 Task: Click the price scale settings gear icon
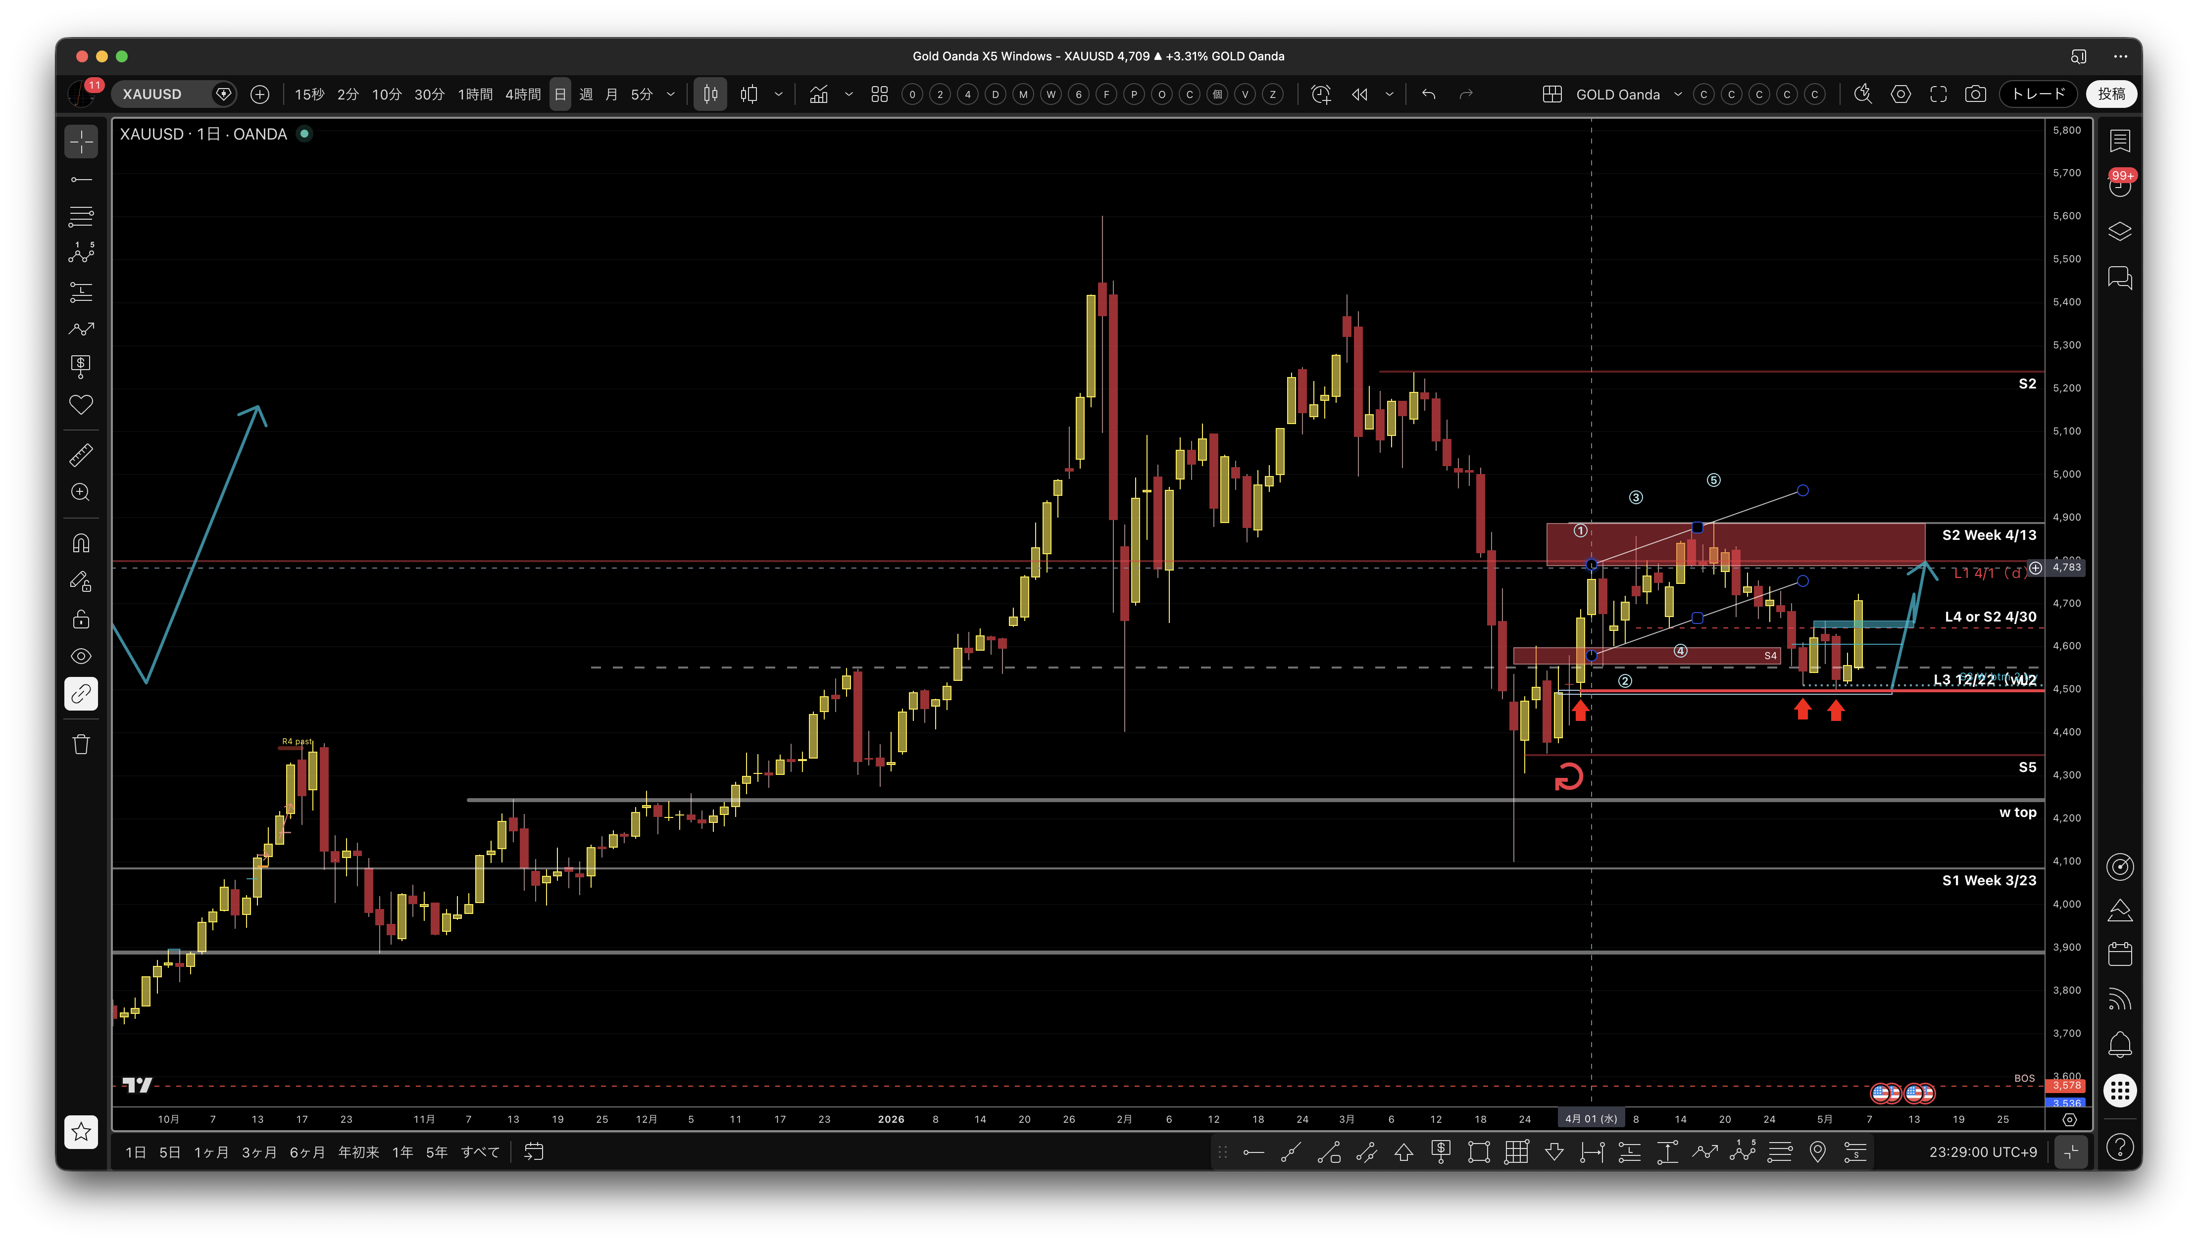click(x=2069, y=1119)
